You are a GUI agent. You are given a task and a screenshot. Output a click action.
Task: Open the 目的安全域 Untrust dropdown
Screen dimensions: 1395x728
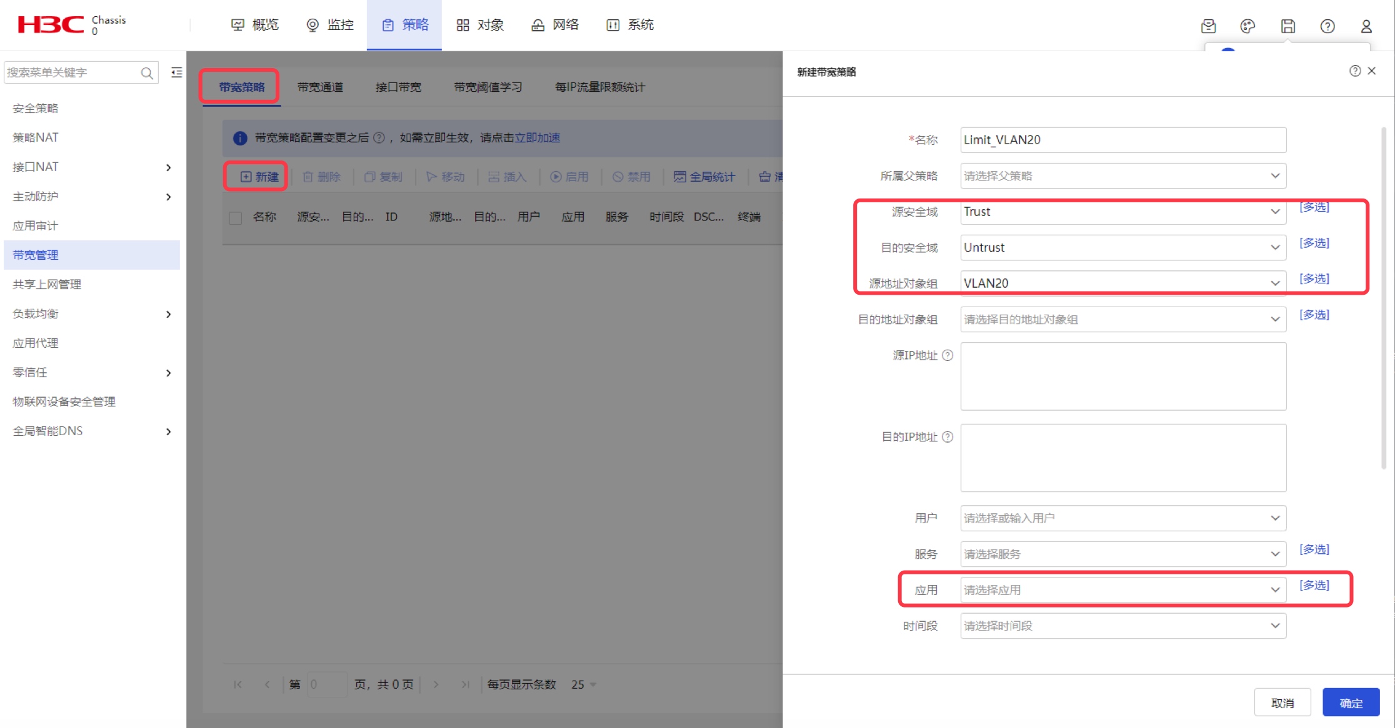[x=1123, y=248]
